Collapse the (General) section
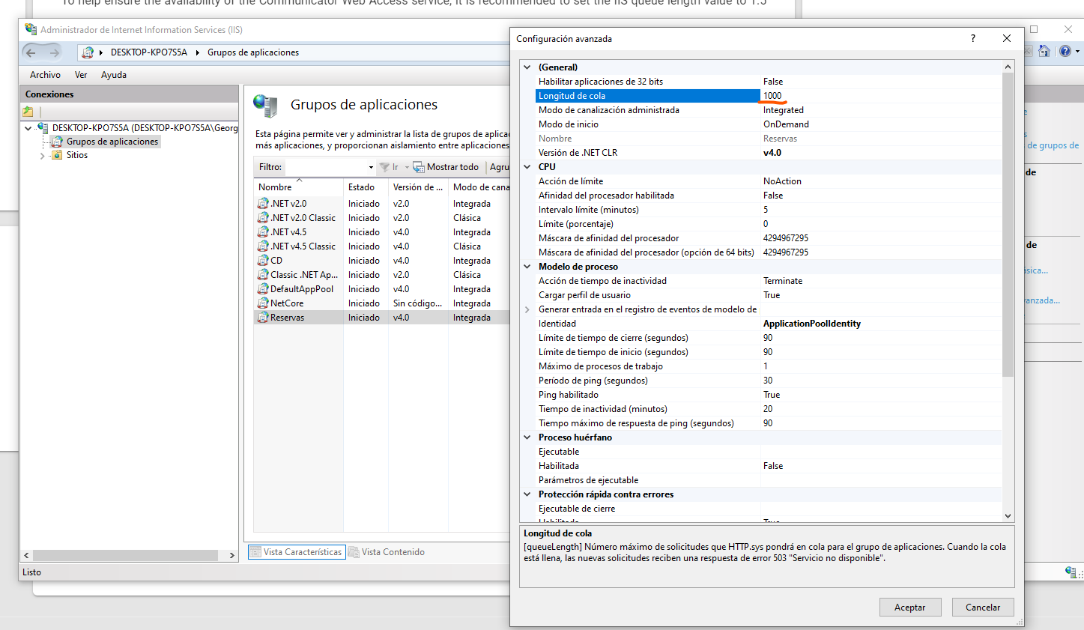 (x=527, y=67)
